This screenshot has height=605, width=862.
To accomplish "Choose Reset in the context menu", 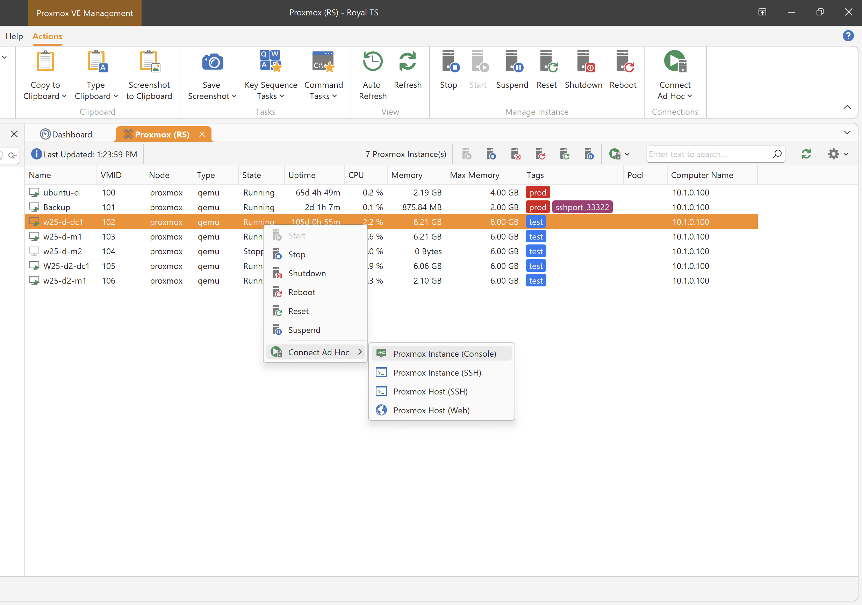I will point(315,311).
